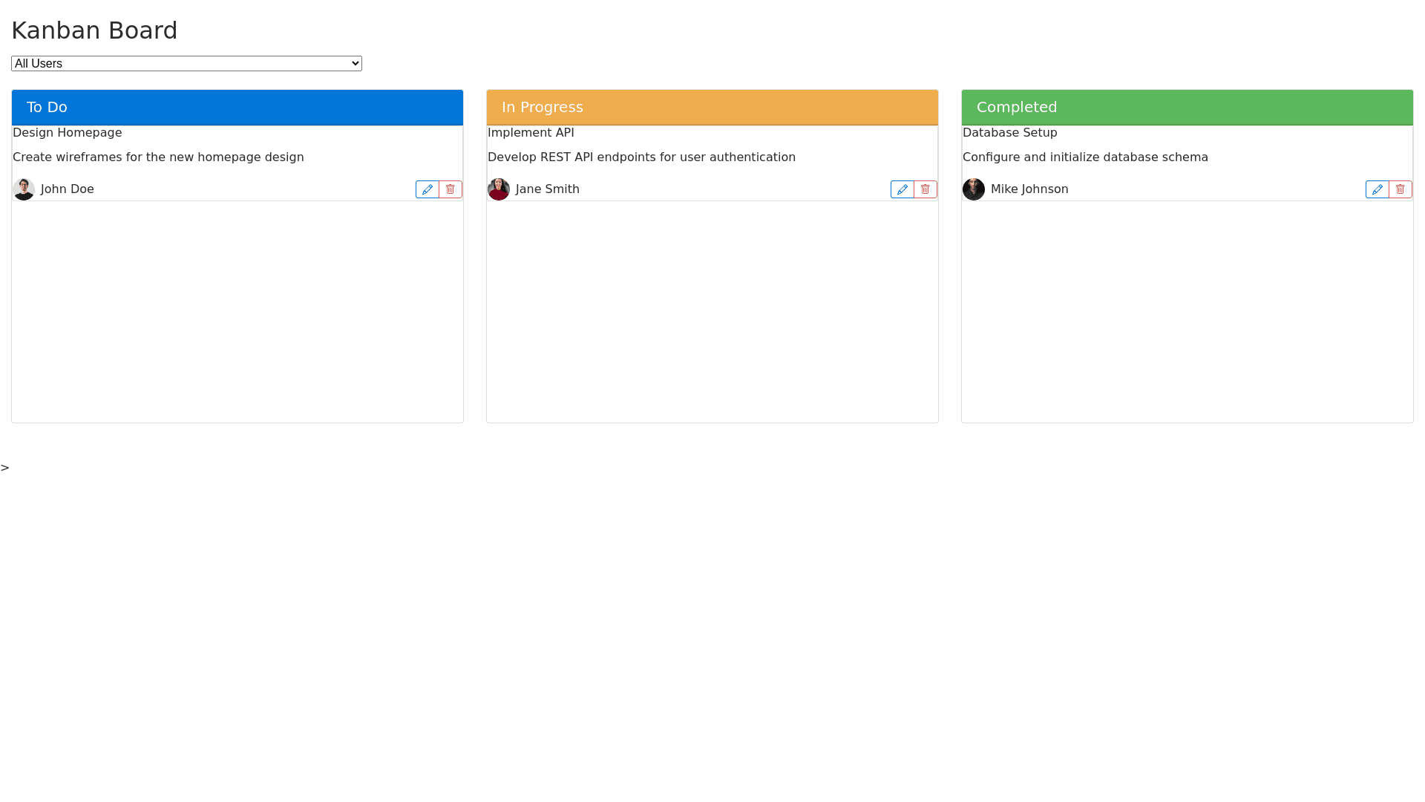Viewport: 1425px width, 802px height.
Task: Click the edit pencil icon on Design Homepage card
Action: click(x=427, y=189)
